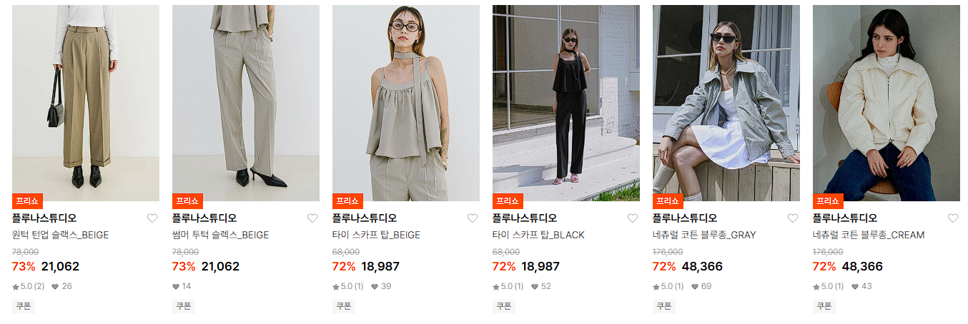Click heart icon for 네츄럴 코튼 블루종_GRAY
The height and width of the screenshot is (324, 968).
[x=793, y=218]
